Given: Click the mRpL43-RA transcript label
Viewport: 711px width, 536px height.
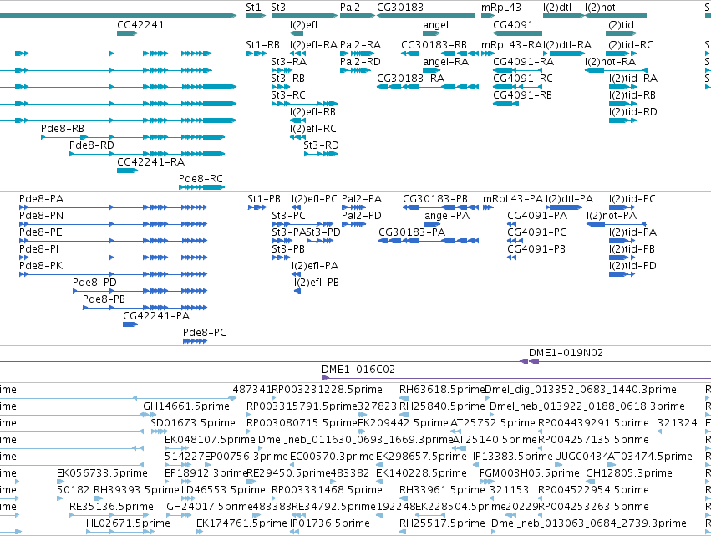Looking at the screenshot, I should [x=512, y=45].
